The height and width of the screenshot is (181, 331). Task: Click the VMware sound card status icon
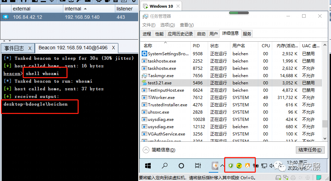[x=301, y=178]
